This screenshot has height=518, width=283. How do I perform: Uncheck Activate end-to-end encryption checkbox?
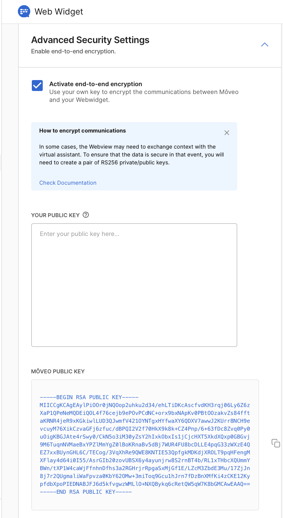[37, 86]
